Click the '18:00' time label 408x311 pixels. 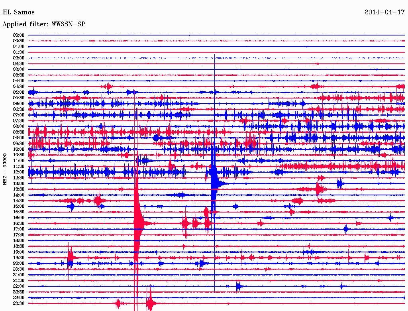coord(19,240)
